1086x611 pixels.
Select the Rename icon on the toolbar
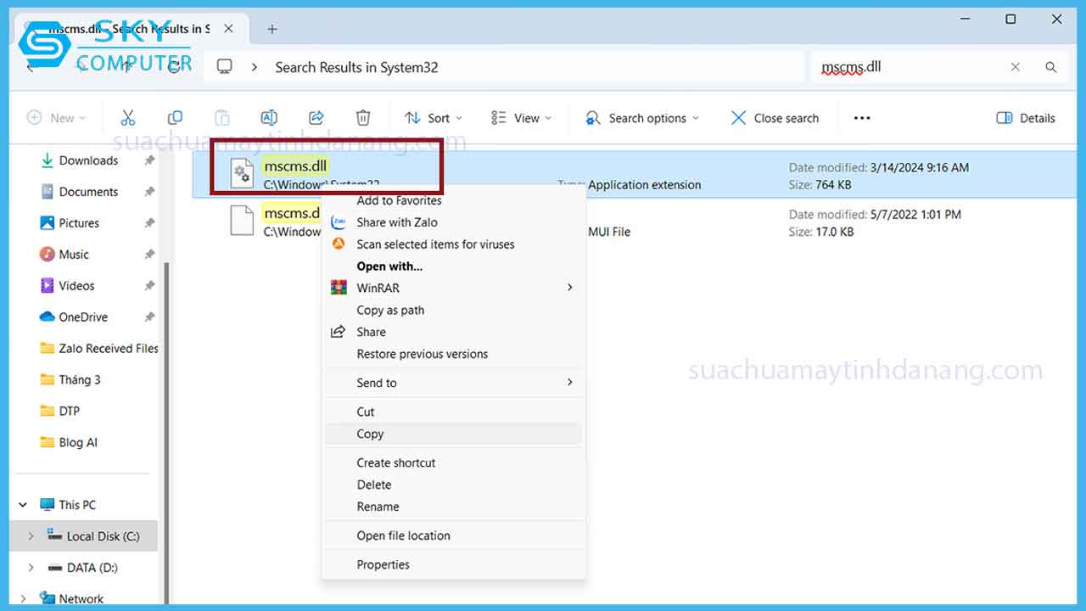coord(269,117)
